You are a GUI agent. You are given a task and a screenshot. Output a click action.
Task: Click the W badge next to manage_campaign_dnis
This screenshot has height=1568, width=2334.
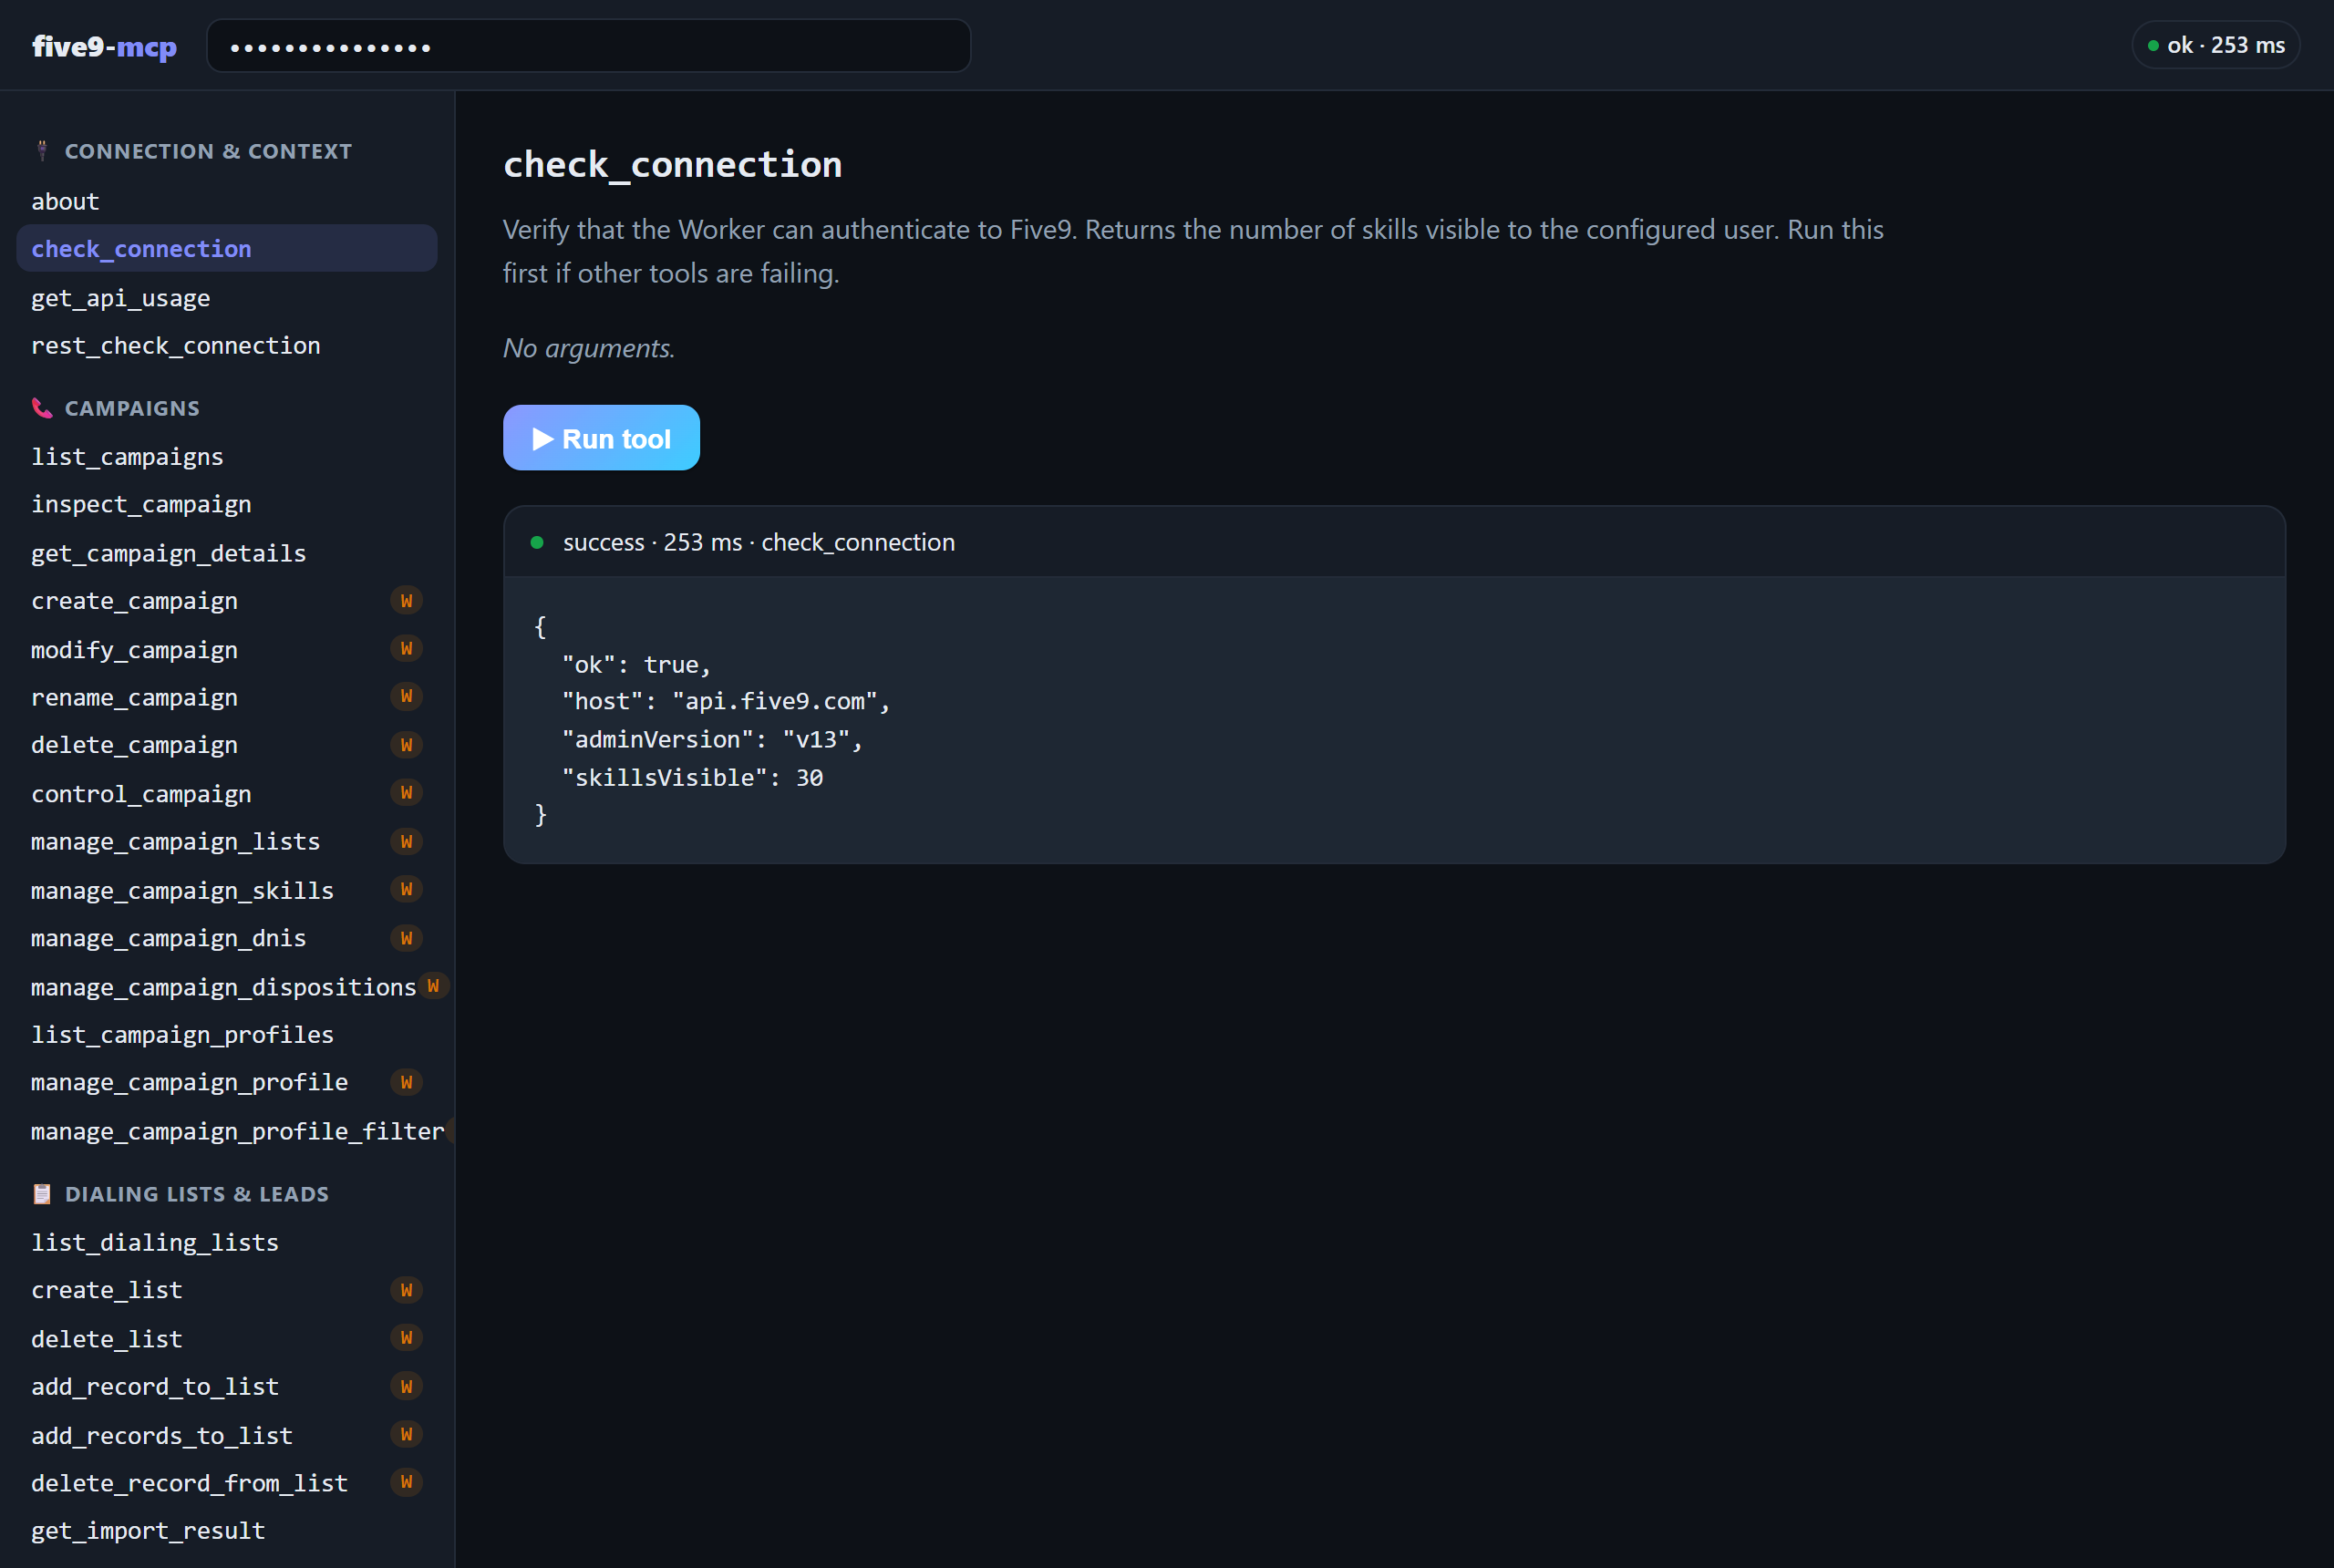(406, 938)
